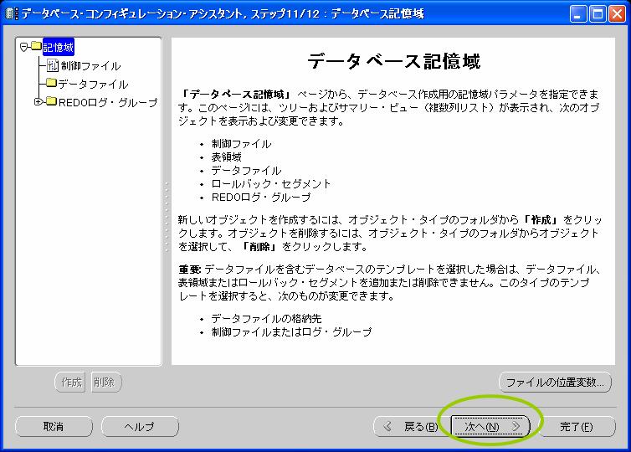Click 表領域 bullet text
Viewport: 631px width, 452px height.
[227, 157]
